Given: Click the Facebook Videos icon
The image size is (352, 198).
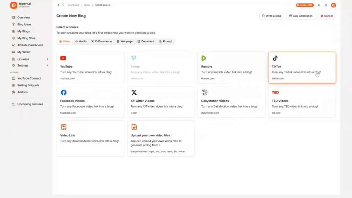Looking at the screenshot, I should pos(64,92).
